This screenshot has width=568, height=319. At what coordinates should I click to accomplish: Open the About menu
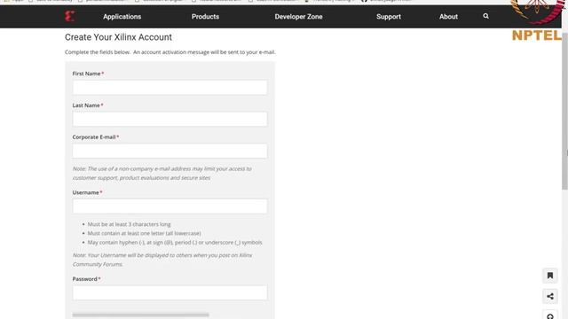pyautogui.click(x=448, y=17)
